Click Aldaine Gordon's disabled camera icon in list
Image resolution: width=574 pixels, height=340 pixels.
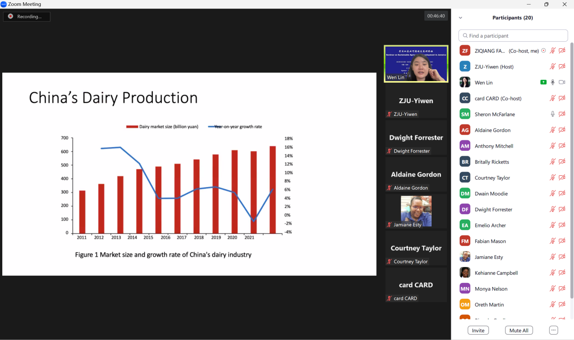coord(562,130)
